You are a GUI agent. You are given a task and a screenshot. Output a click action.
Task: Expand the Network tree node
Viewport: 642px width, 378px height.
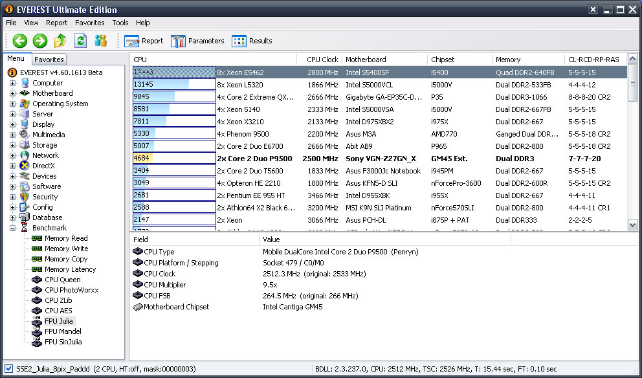click(13, 155)
